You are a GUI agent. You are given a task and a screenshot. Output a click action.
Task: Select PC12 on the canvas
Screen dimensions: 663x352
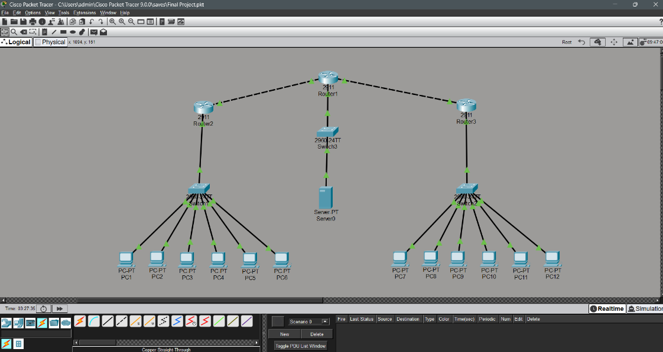(x=552, y=259)
